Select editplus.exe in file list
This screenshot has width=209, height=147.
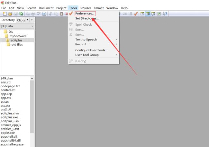coord(9,117)
